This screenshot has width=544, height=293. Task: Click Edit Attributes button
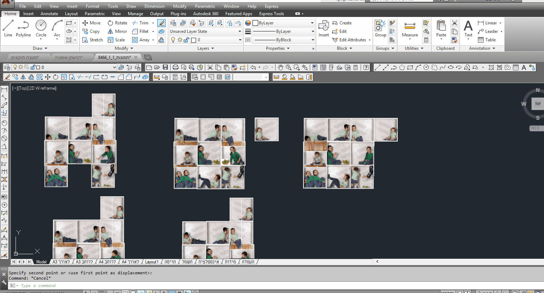click(349, 40)
